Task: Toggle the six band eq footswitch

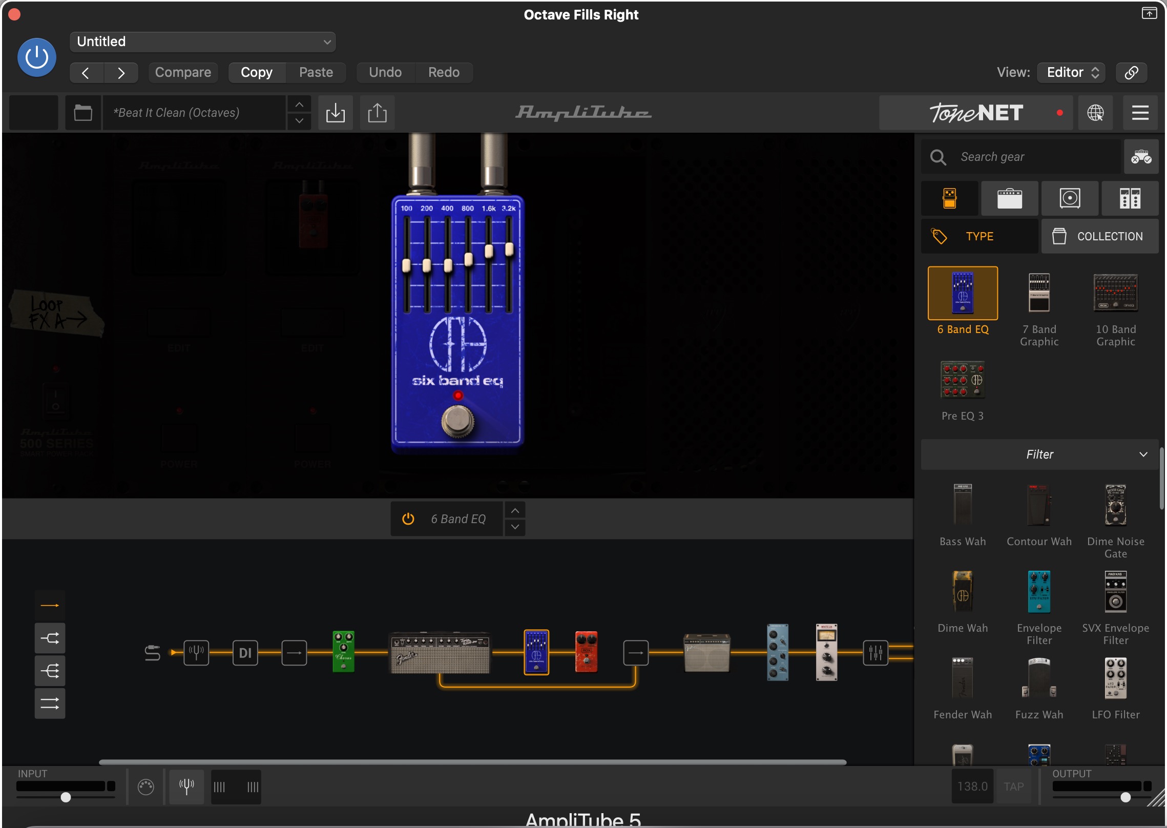Action: click(x=457, y=421)
